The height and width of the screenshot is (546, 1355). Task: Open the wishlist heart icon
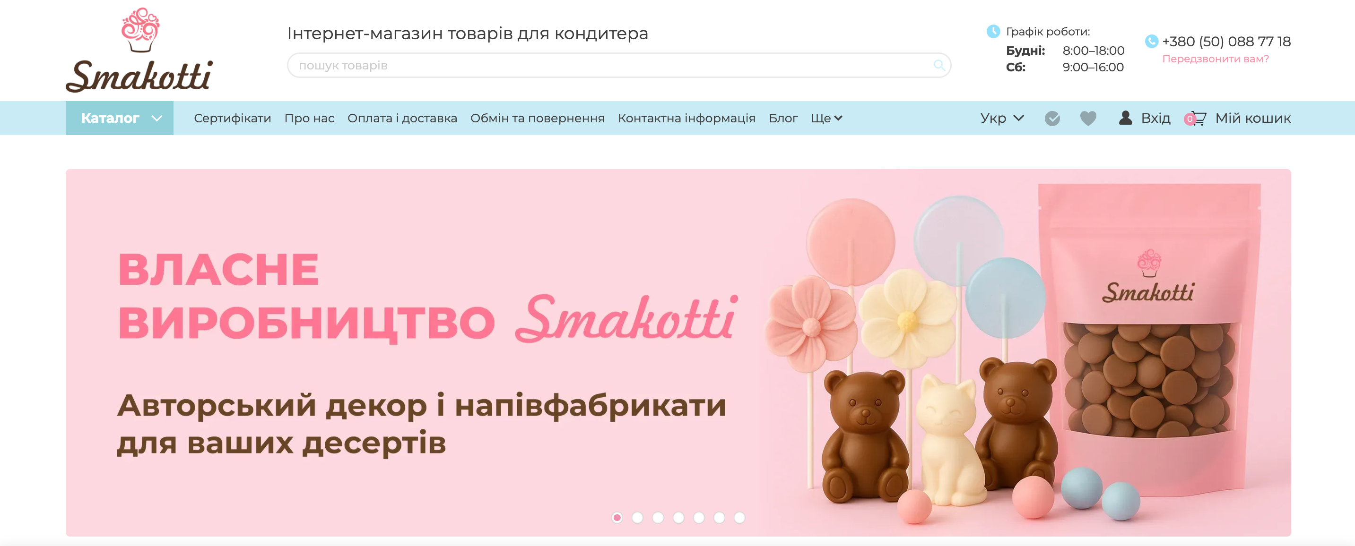pyautogui.click(x=1088, y=118)
